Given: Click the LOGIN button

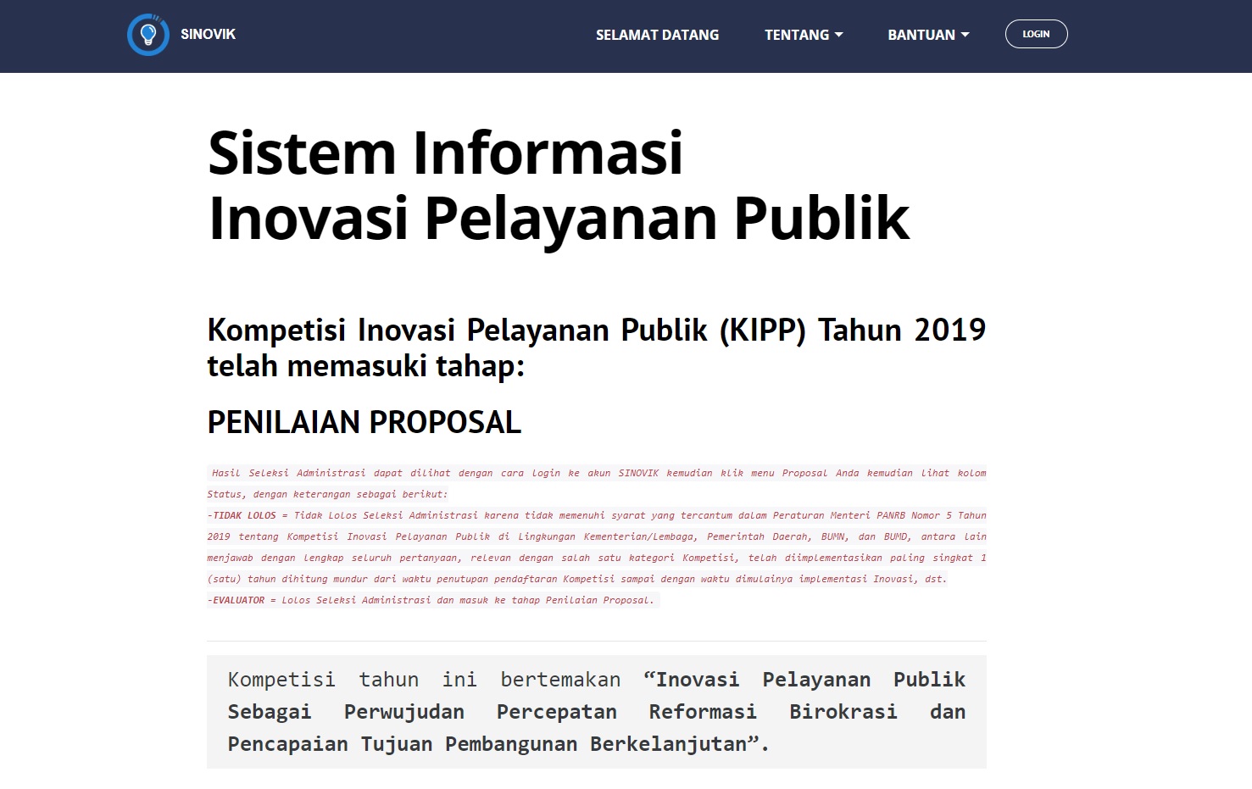Looking at the screenshot, I should tap(1036, 34).
